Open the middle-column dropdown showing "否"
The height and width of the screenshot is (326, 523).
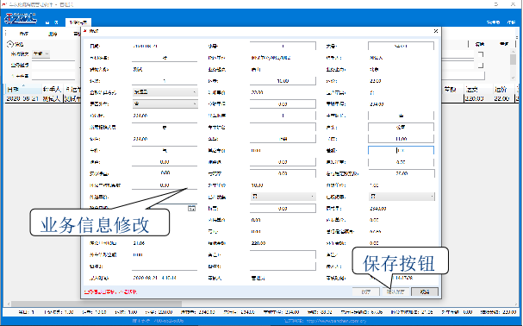point(283,197)
